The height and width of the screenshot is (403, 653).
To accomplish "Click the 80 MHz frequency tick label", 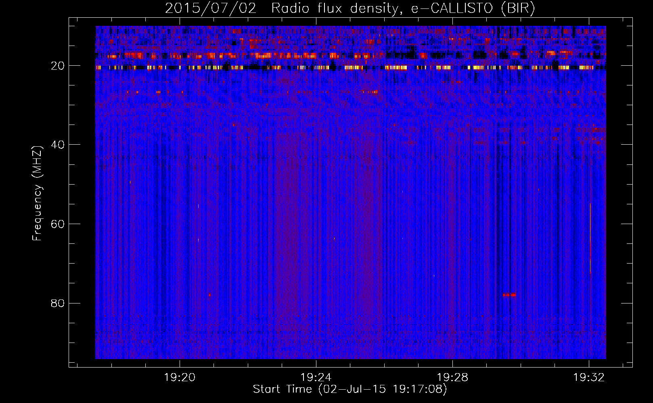I will coord(58,303).
